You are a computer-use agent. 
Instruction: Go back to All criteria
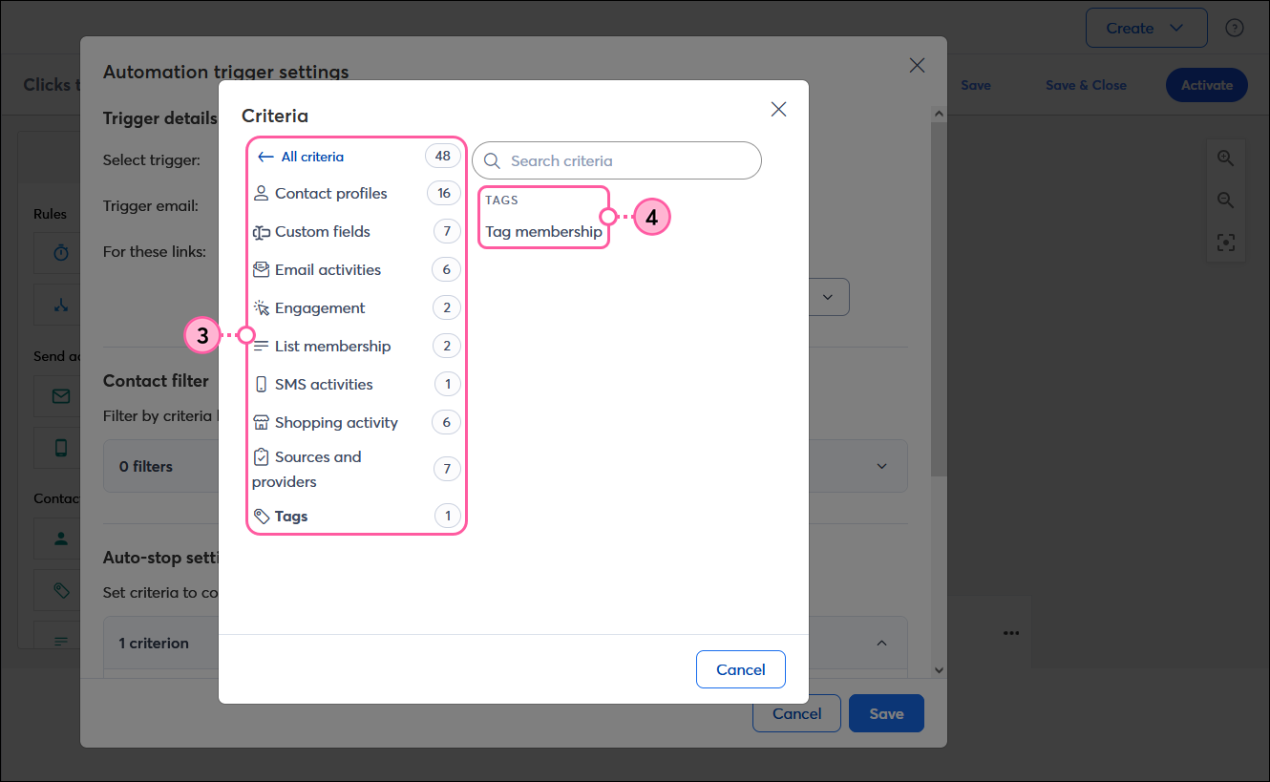[301, 157]
